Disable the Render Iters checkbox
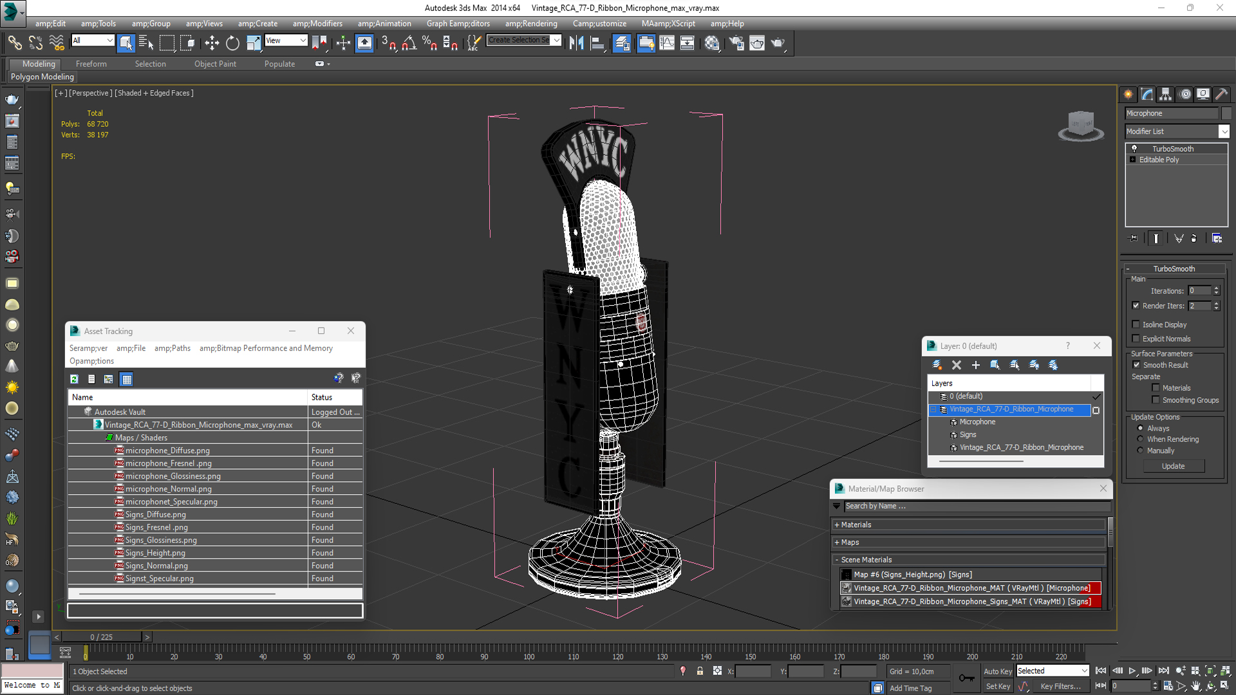The image size is (1236, 695). (x=1136, y=306)
